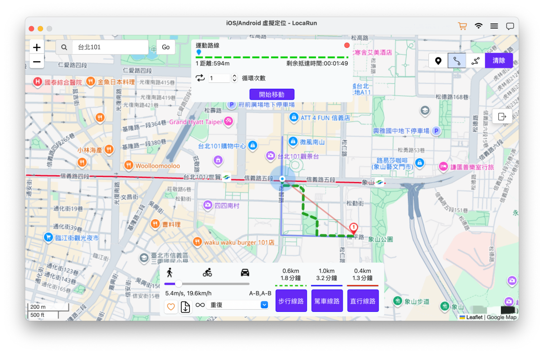
Task: Click the 臨江街觀光夜市 cart marker
Action: point(48,237)
